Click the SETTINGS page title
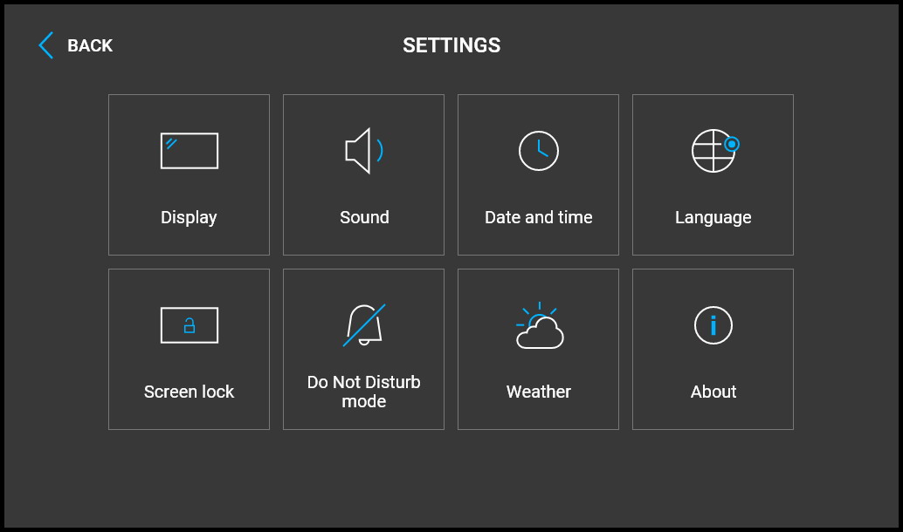The width and height of the screenshot is (903, 532). tap(451, 45)
